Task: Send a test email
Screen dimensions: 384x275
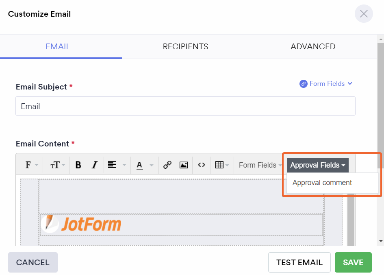Action: 299,262
